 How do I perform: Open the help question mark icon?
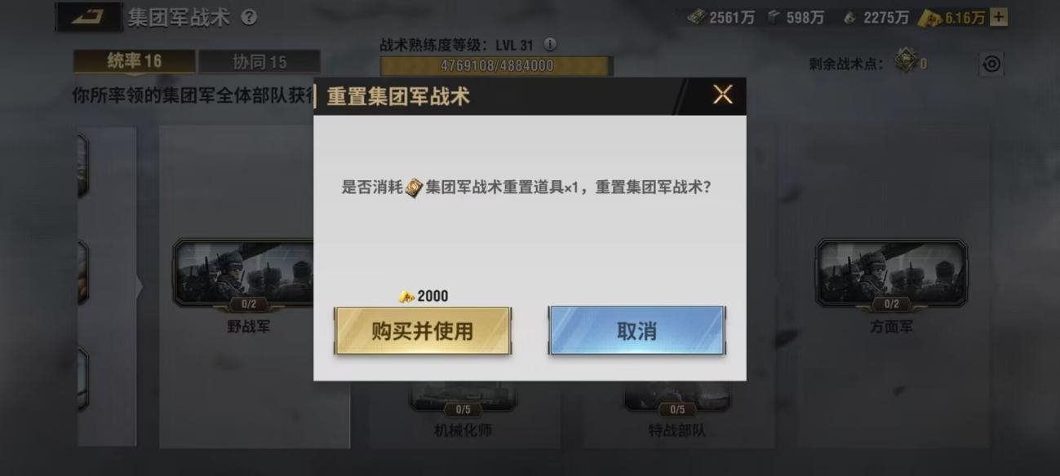[249, 17]
